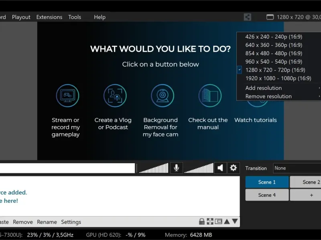Click the resolution monitor icon in the menu bar
The width and height of the screenshot is (321, 240).
(x=270, y=17)
